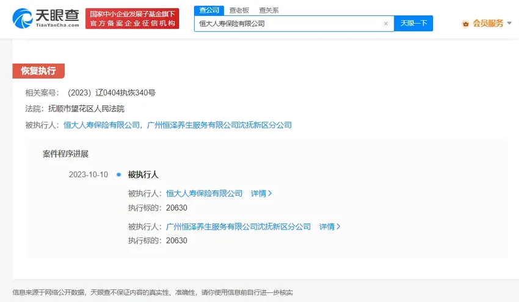Open 恒大人寿保险有限公司 link under 案件程序进展
This screenshot has width=519, height=302.
[204, 194]
